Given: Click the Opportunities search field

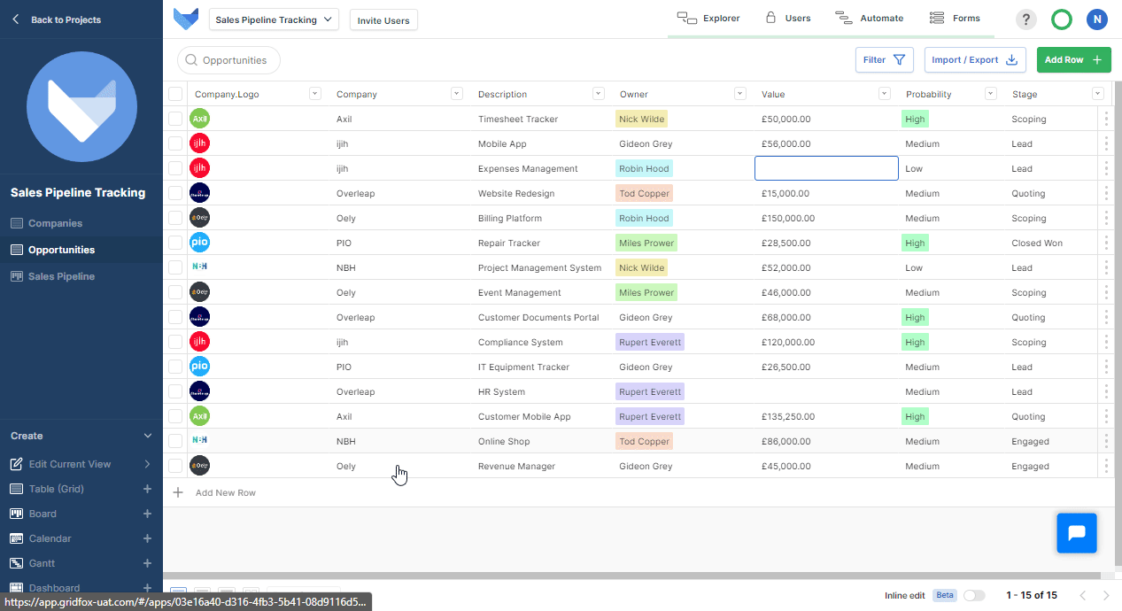Looking at the screenshot, I should coord(228,60).
